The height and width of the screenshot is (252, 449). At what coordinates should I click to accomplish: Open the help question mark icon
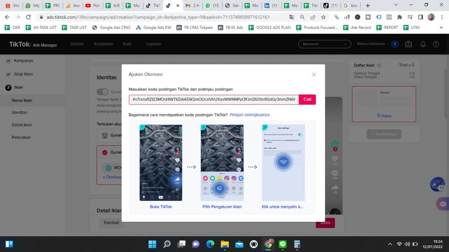(x=436, y=44)
